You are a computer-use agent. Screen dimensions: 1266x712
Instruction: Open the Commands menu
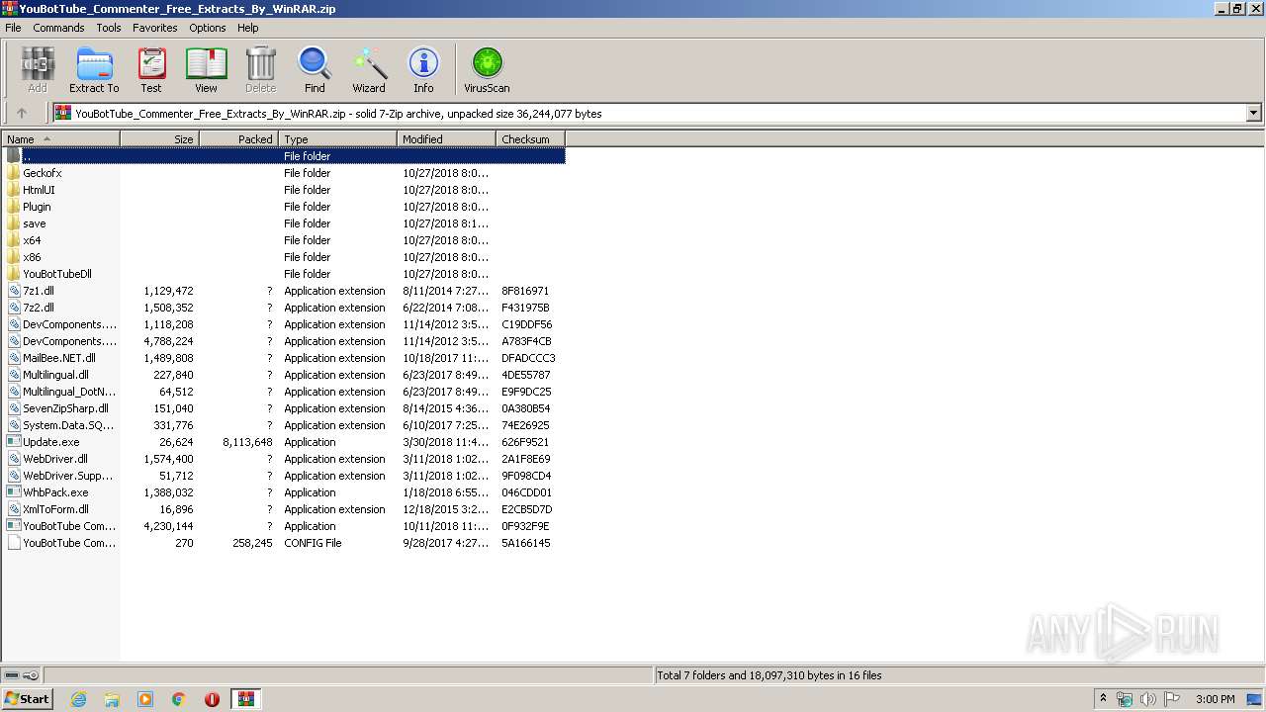tap(58, 28)
